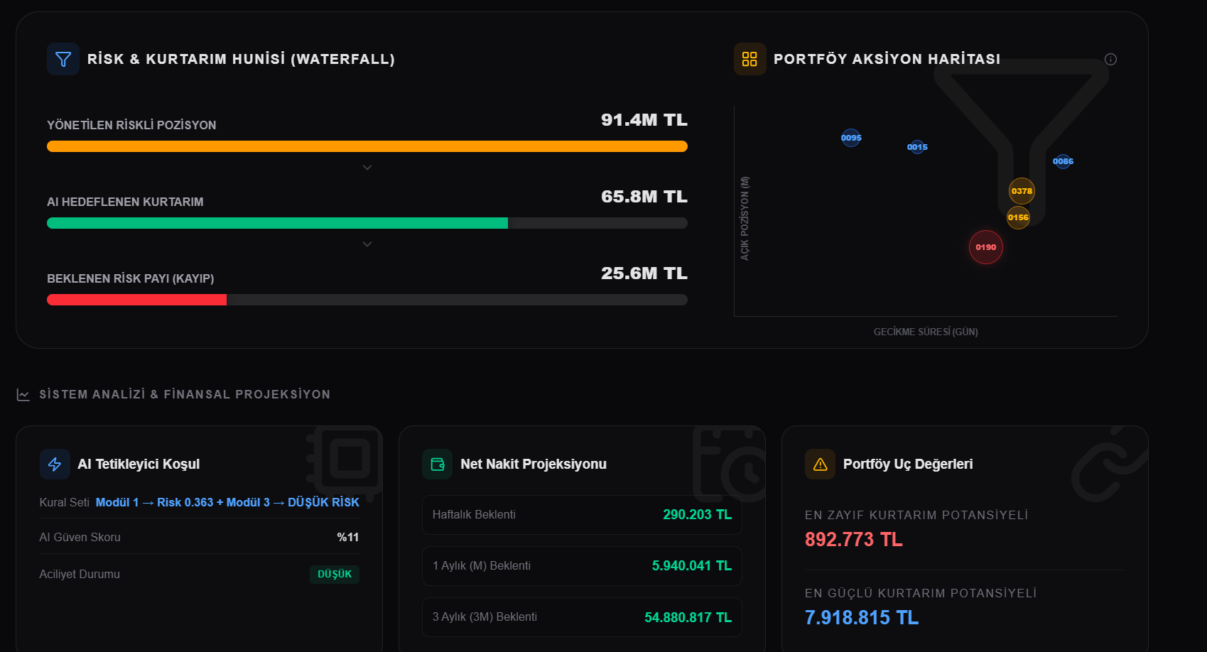Click the red Beklenen Risk Payı progress bar
Screen dimensions: 1207x652
[136, 300]
